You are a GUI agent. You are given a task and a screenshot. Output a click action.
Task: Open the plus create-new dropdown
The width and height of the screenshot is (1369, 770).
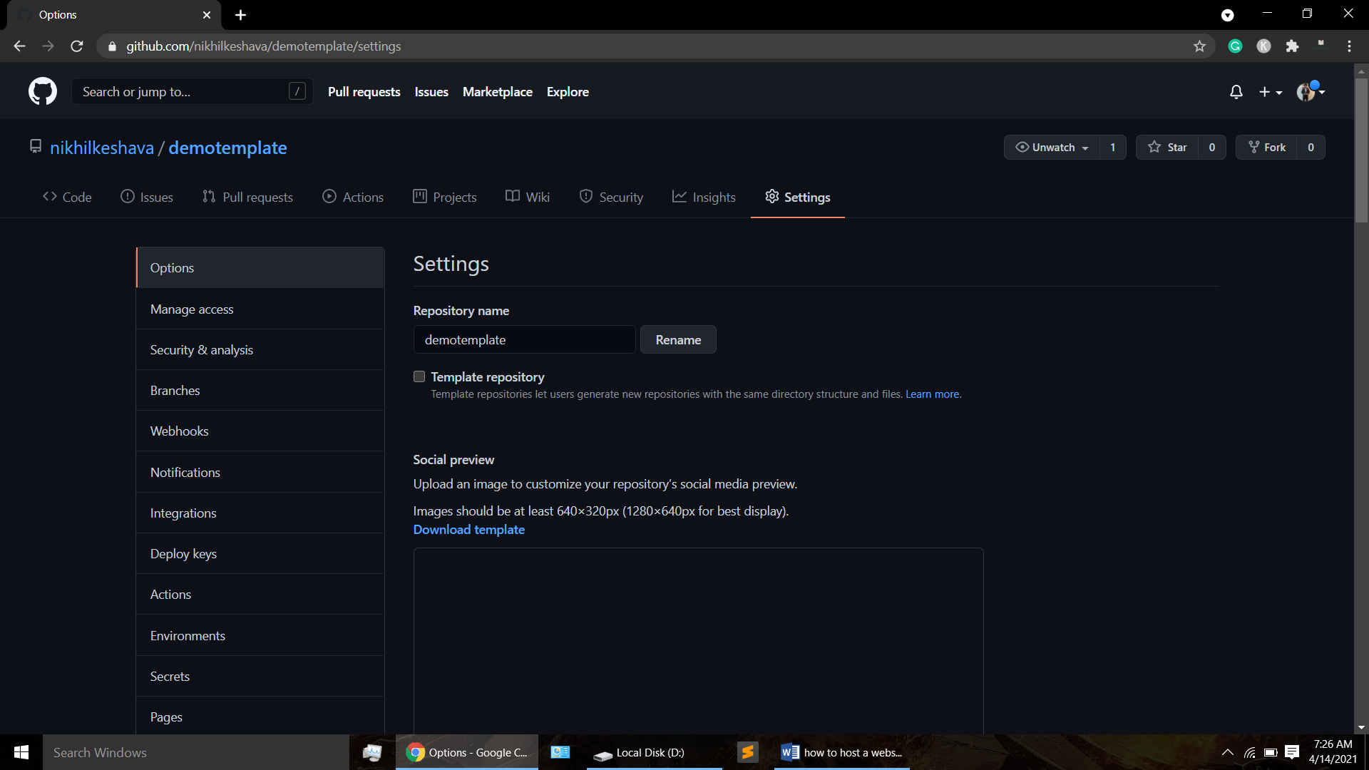click(x=1270, y=92)
